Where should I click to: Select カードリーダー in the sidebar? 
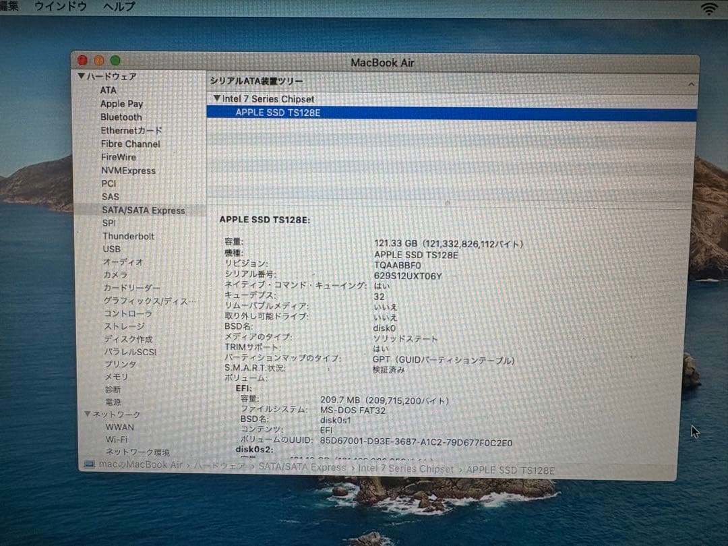[132, 288]
